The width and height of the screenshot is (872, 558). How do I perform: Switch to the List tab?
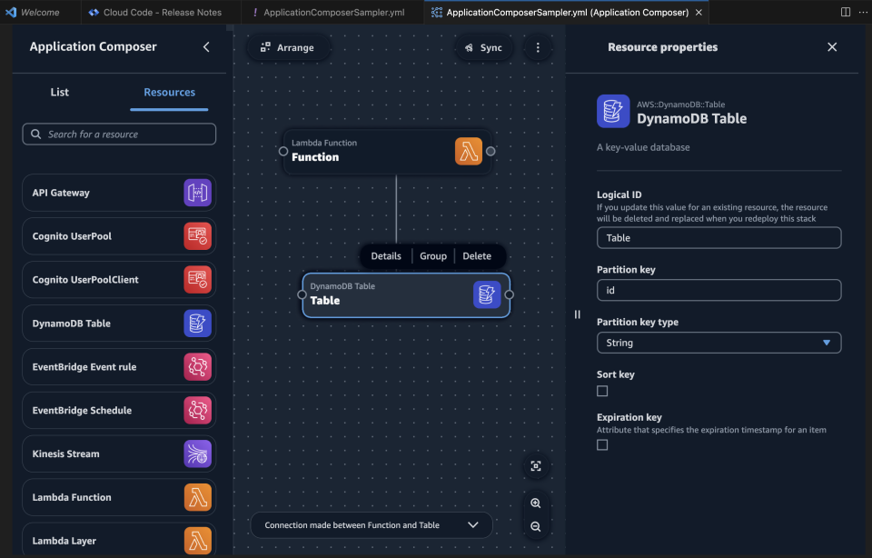[59, 92]
